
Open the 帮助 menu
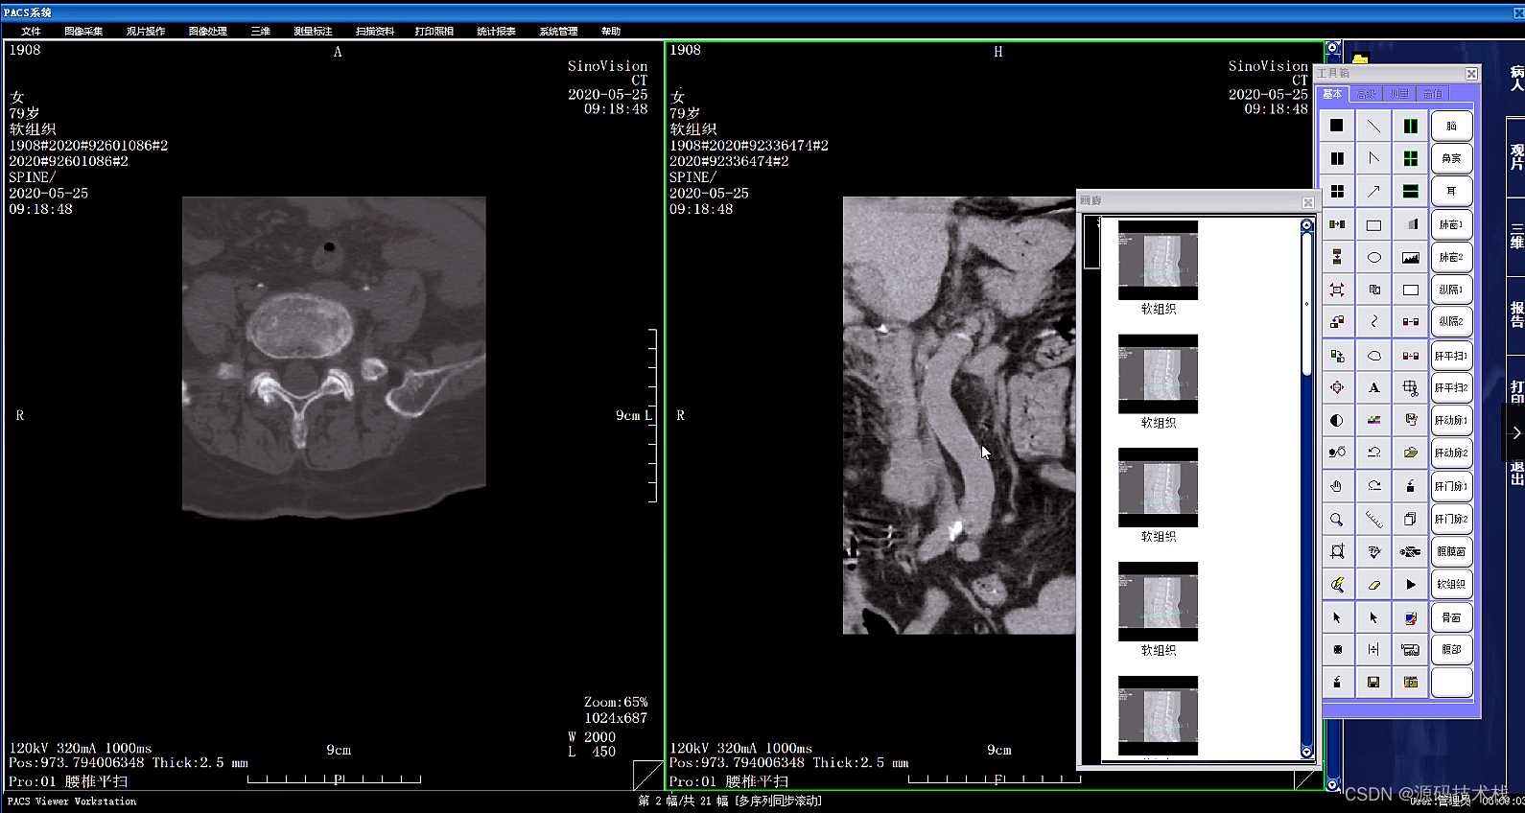click(x=611, y=32)
